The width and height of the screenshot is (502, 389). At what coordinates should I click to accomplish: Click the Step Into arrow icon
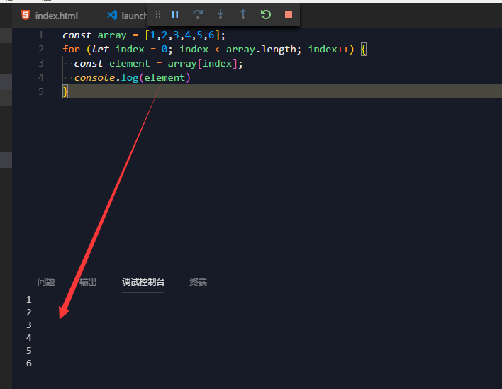coord(221,14)
